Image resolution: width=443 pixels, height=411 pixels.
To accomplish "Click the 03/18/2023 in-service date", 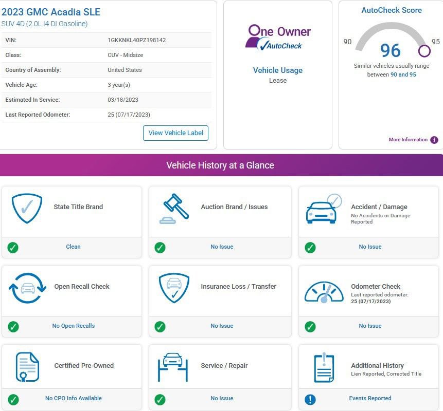I will coord(123,100).
